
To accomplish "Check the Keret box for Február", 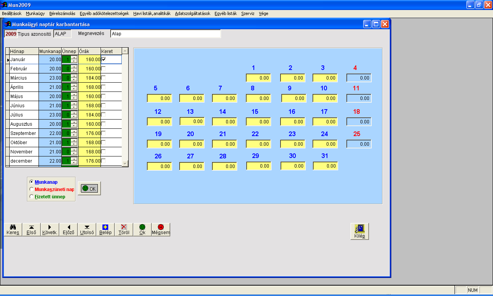I will pyautogui.click(x=104, y=68).
